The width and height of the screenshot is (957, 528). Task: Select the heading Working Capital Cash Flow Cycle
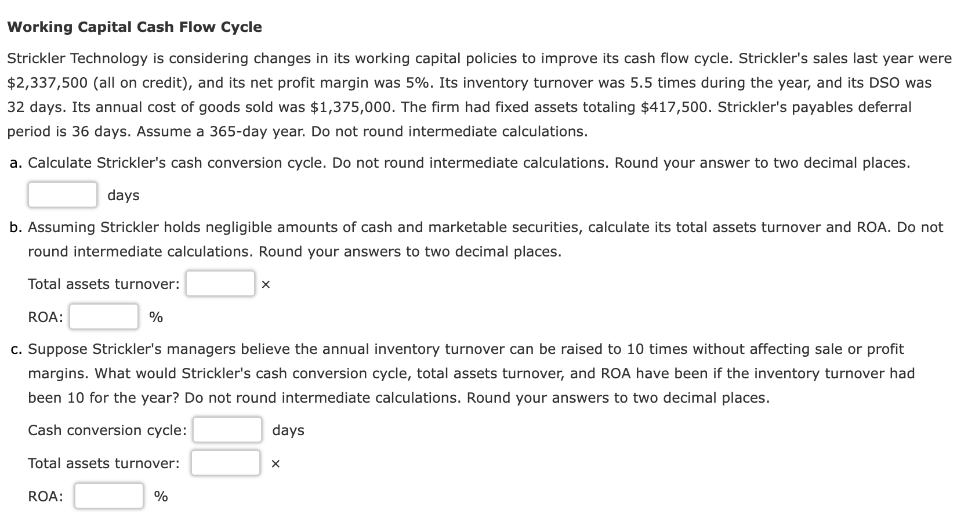[x=135, y=26]
